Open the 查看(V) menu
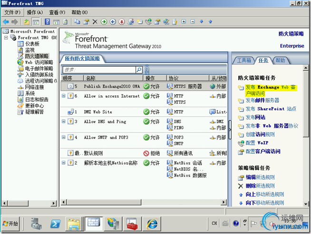Viewport: 311px width, 234px height. 57,12
